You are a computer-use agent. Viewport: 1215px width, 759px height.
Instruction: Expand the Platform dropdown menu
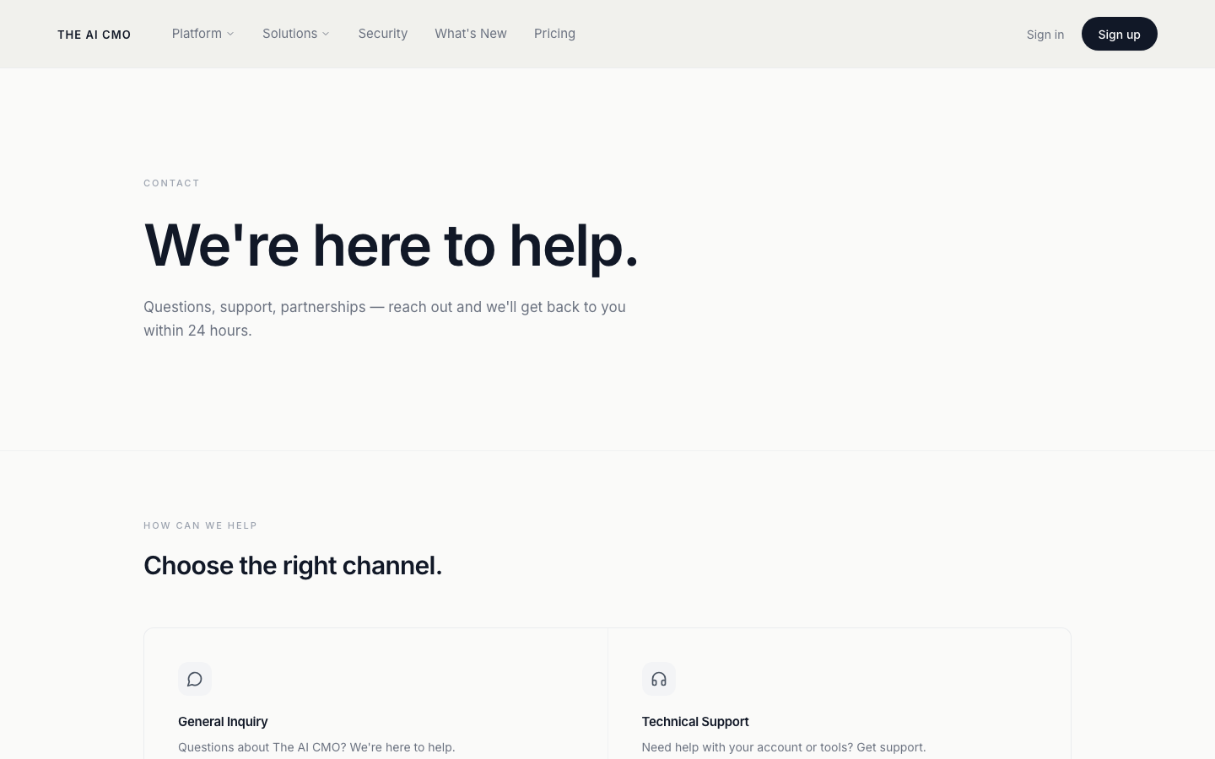click(x=202, y=34)
